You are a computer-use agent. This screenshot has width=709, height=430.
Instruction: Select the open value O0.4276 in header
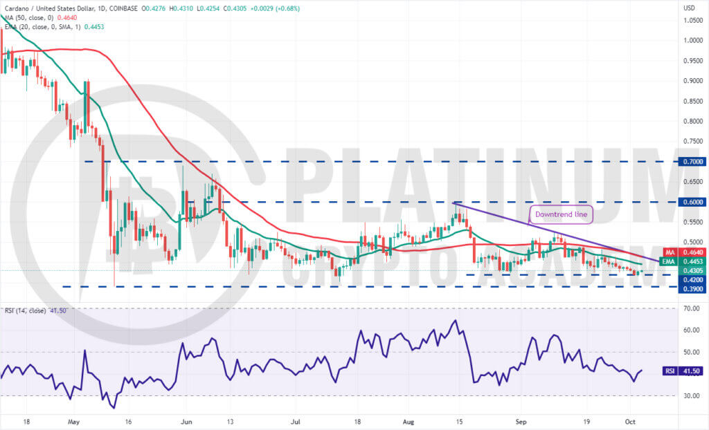pos(154,8)
